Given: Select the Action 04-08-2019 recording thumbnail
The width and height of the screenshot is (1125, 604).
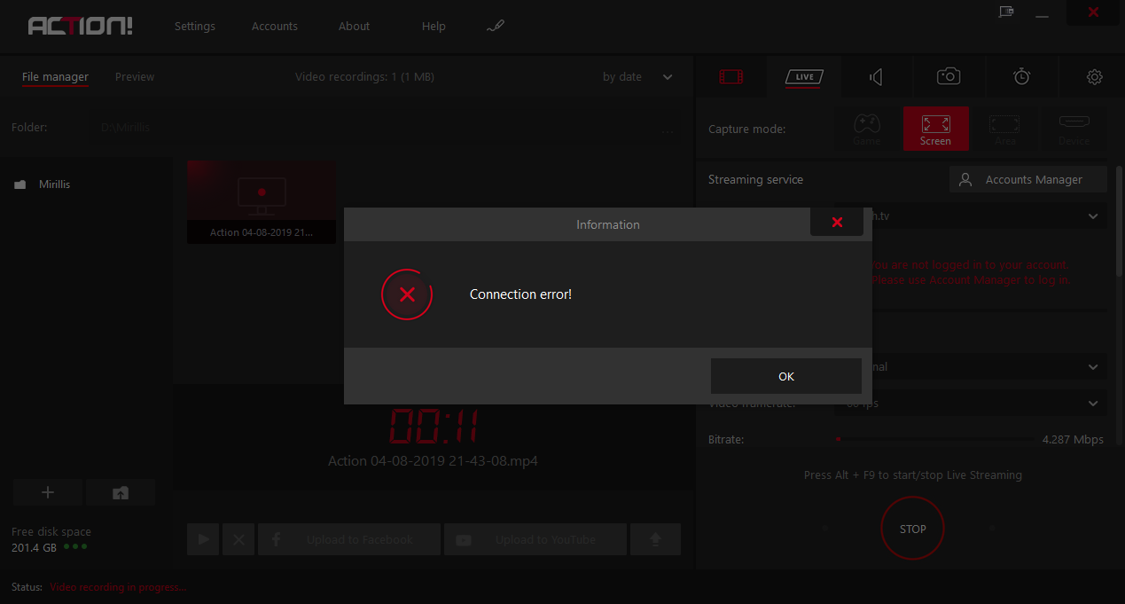Looking at the screenshot, I should 261,201.
